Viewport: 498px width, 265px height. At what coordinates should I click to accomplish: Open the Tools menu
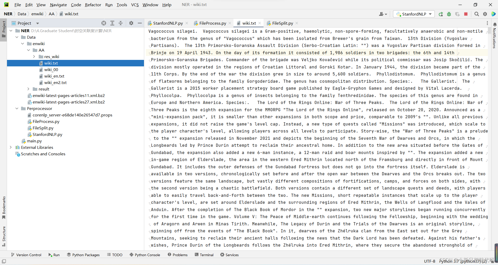coord(122,5)
